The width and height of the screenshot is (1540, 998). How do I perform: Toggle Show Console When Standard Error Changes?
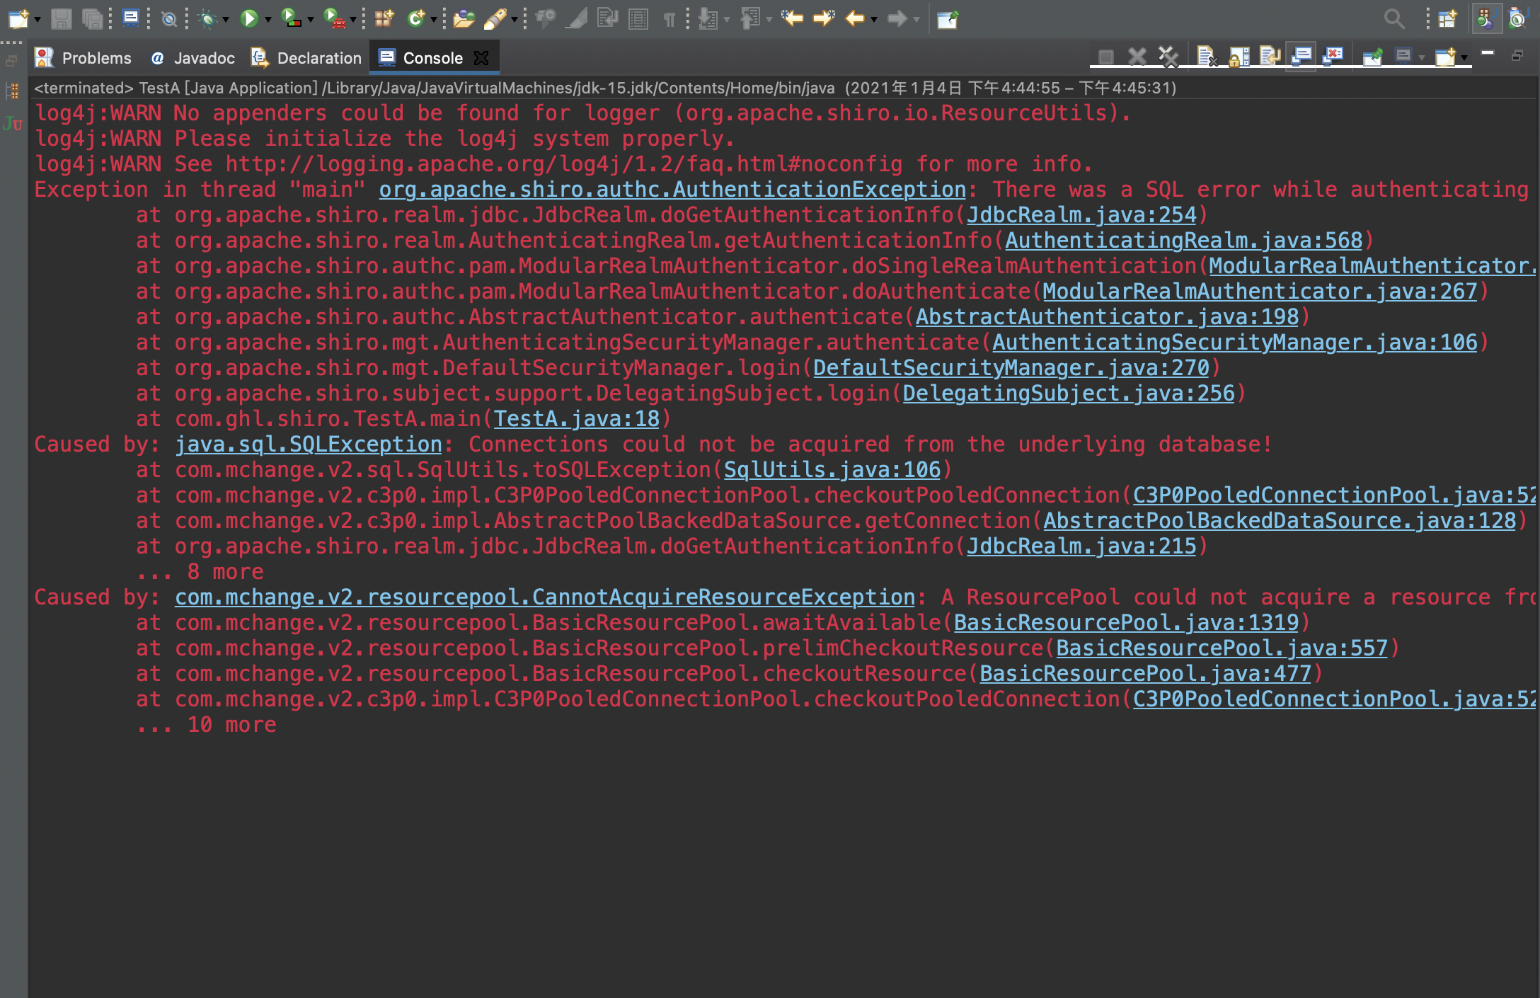(x=1333, y=57)
